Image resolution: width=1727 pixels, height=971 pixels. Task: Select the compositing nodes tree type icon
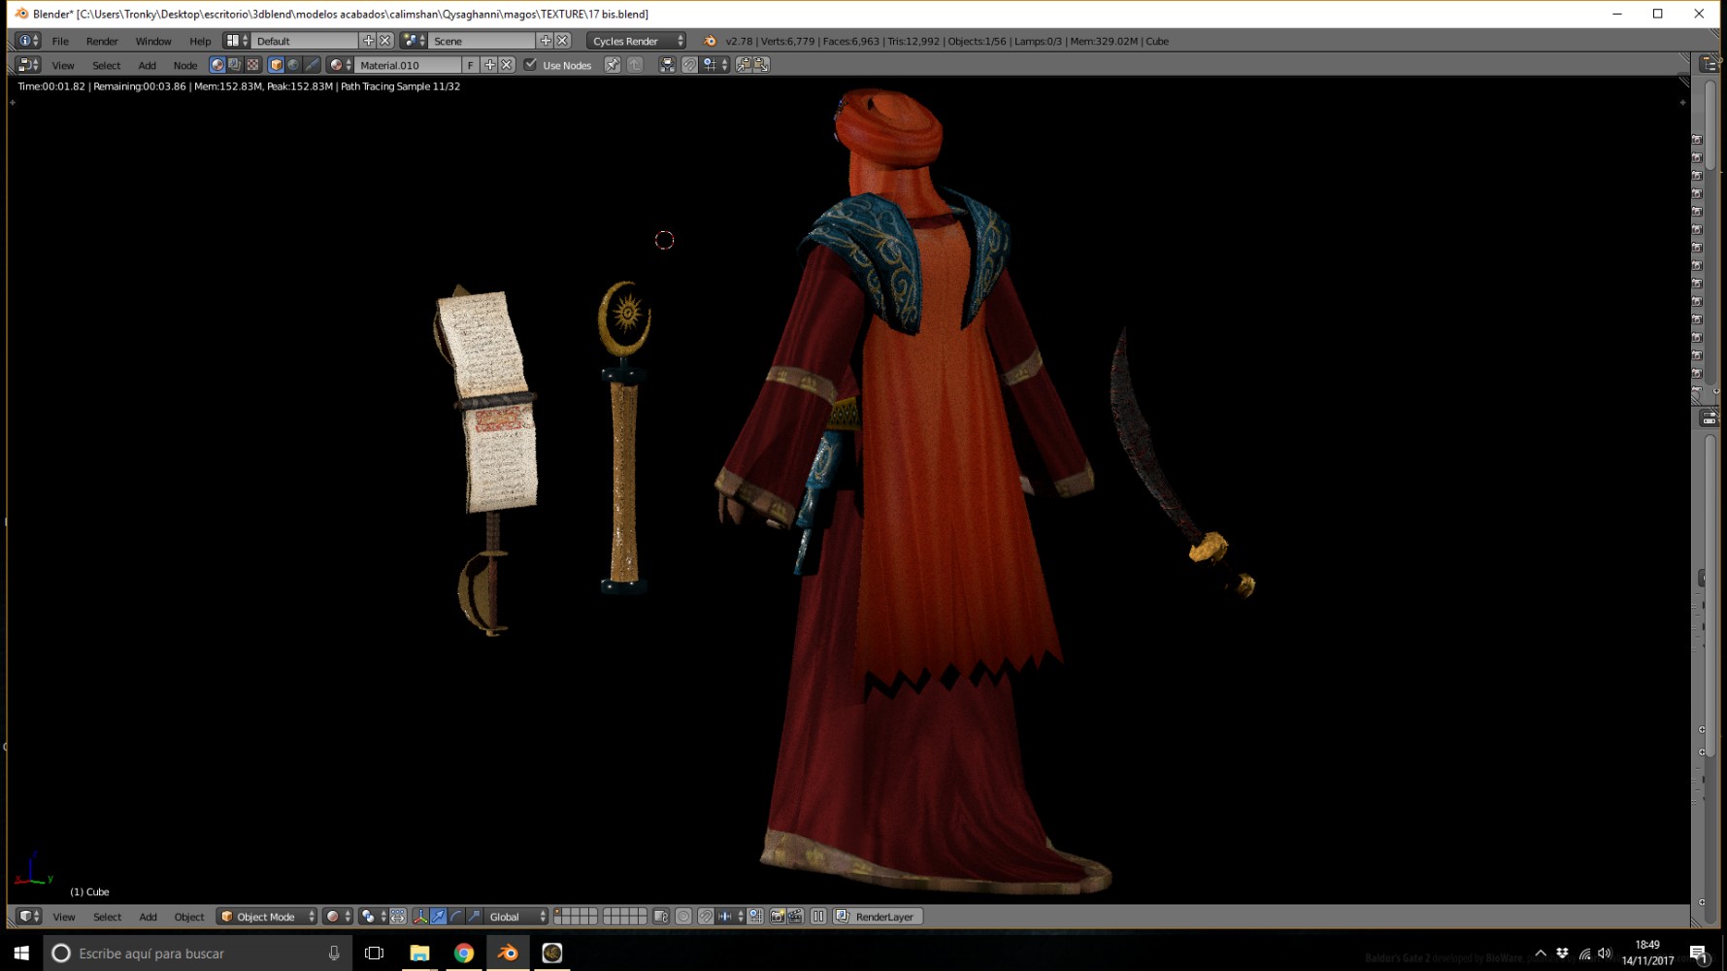click(x=235, y=65)
